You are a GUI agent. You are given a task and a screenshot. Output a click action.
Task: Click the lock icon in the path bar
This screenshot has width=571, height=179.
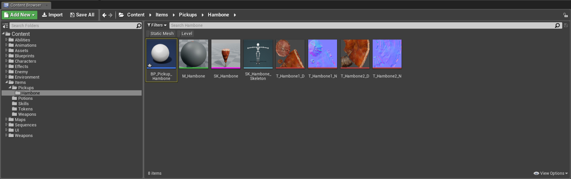565,15
